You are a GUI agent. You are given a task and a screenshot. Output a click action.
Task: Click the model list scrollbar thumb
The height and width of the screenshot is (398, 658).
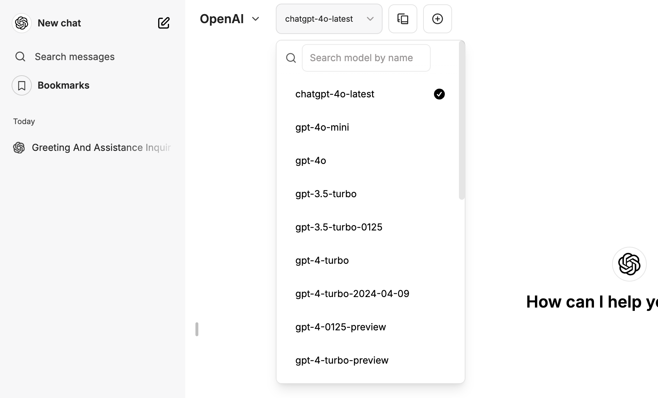point(461,120)
